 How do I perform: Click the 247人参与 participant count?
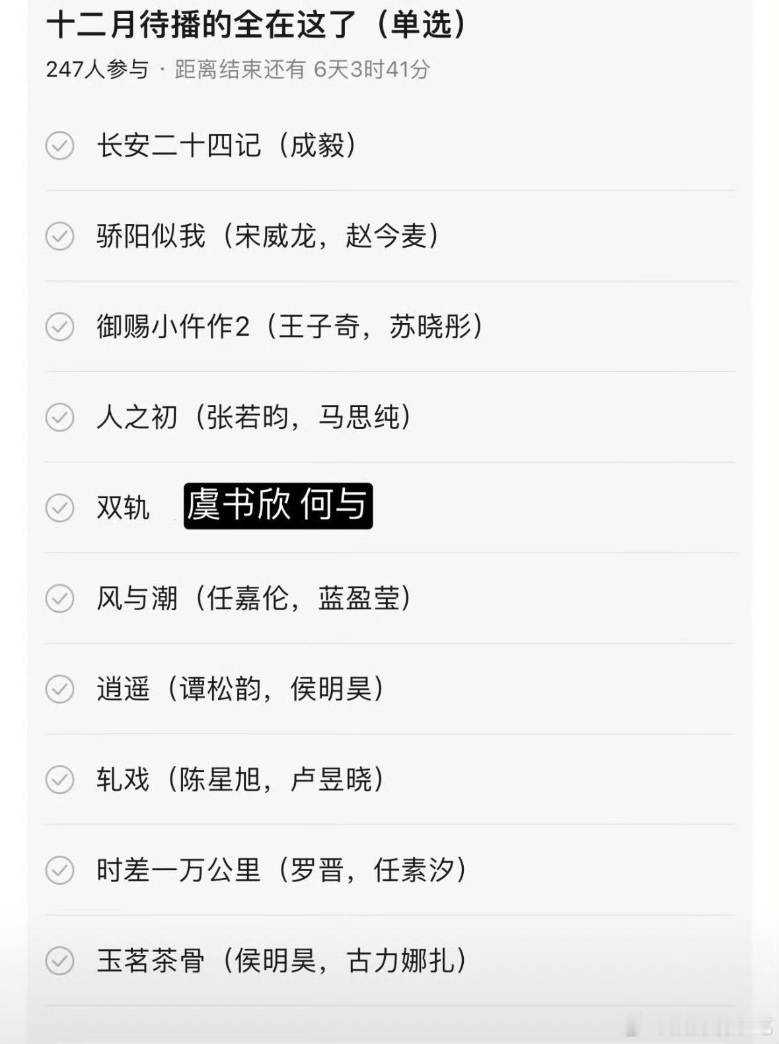[97, 69]
